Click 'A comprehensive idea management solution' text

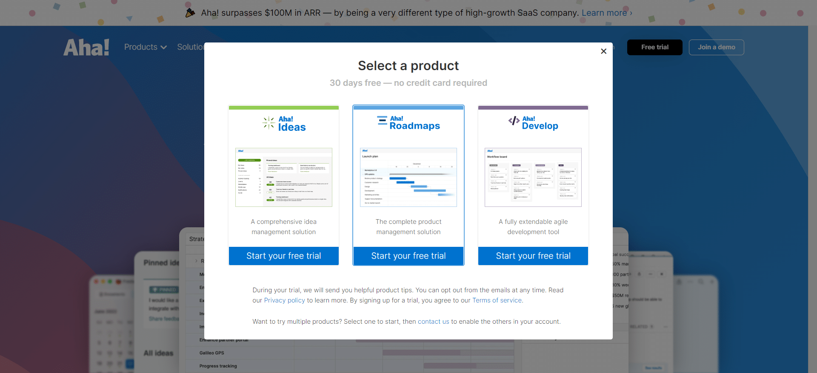tap(284, 227)
